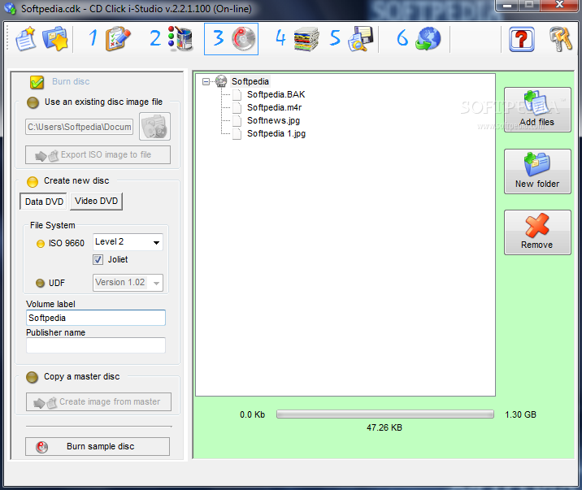Click the New folder button
582x490 pixels.
coord(537,171)
